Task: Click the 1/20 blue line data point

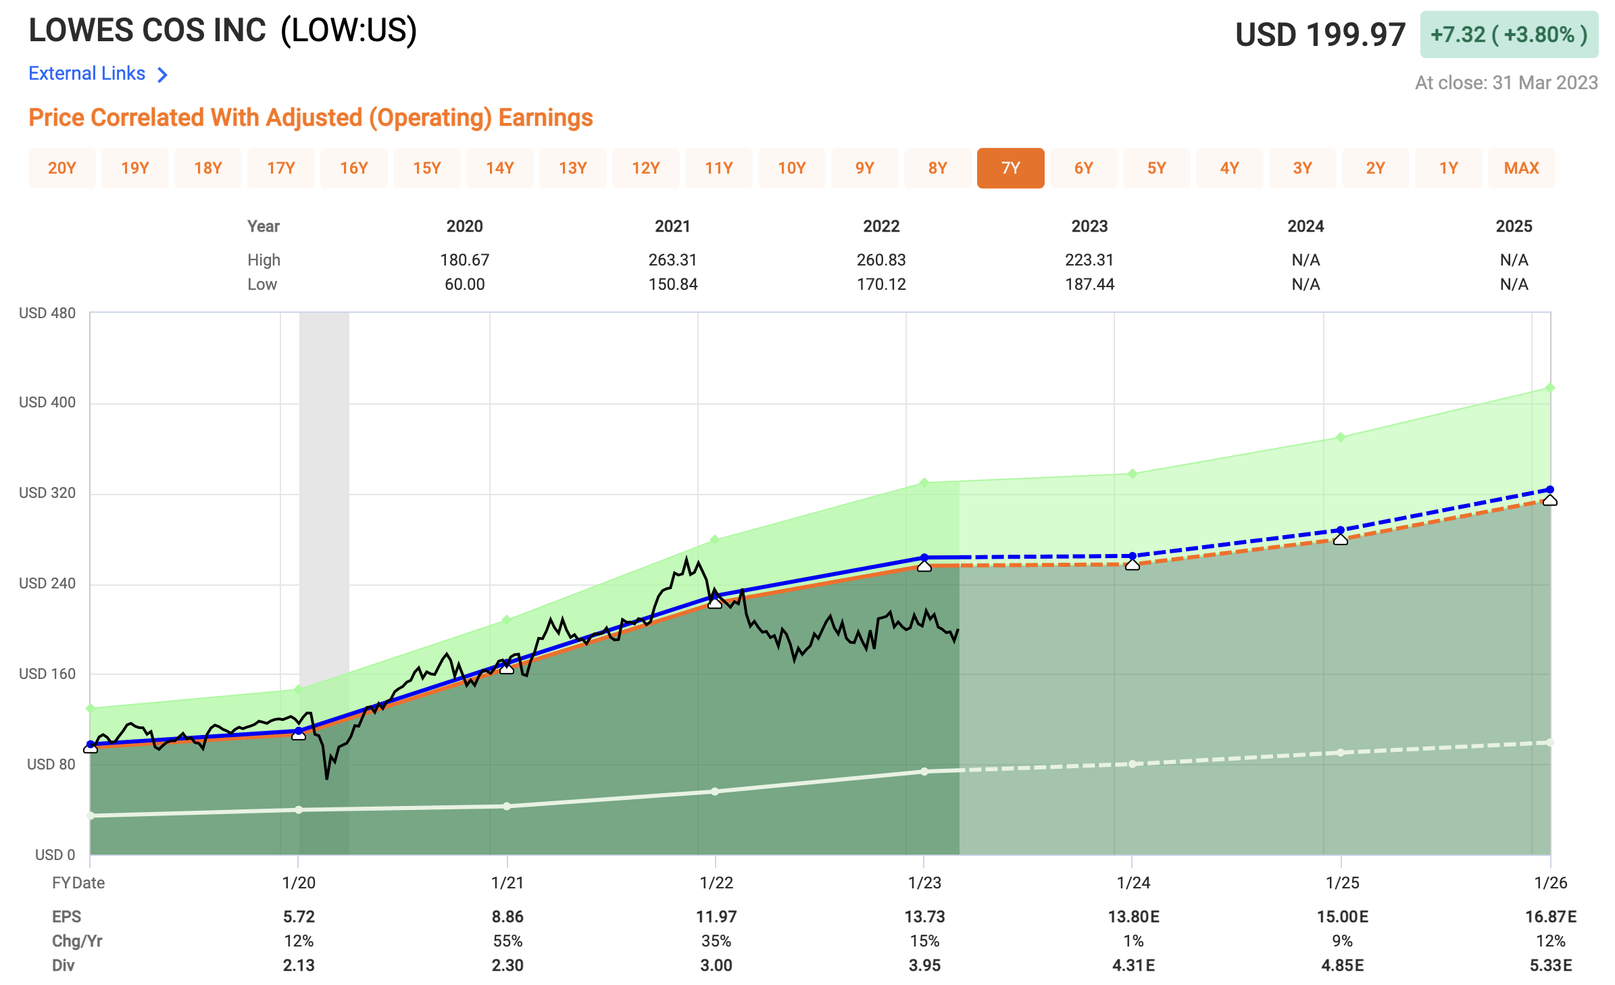Action: tap(299, 731)
